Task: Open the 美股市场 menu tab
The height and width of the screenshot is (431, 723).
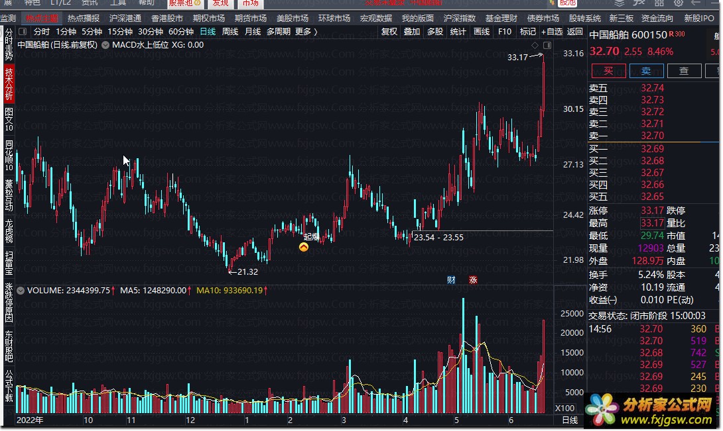Action: click(293, 19)
